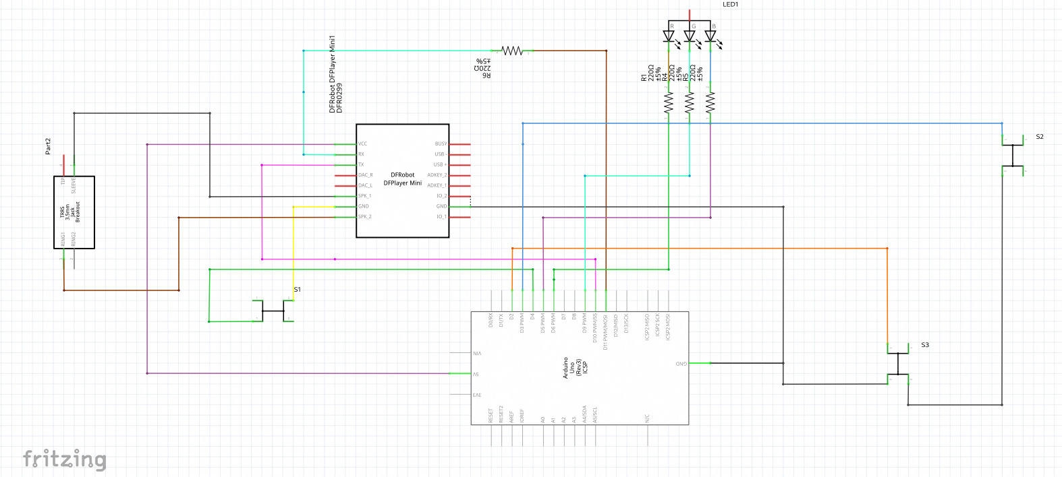Click the S3 pushbutton switch symbol
Screen dimensions: 1062x477
[898, 364]
